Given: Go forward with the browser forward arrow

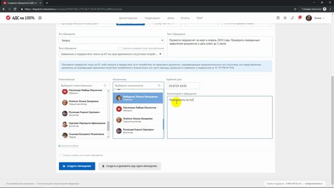Looking at the screenshot, I should pyautogui.click(x=9, y=9).
